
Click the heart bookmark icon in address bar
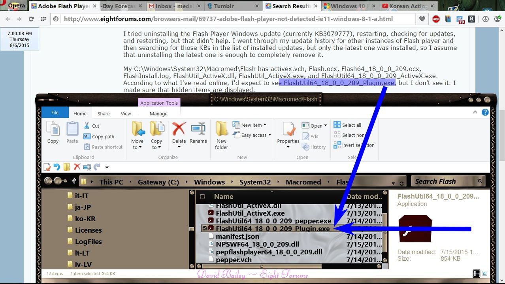[x=422, y=19]
